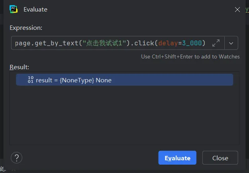
Task: Click the Ctrl+Shift+Enter Watches hint text
Action: 190,56
